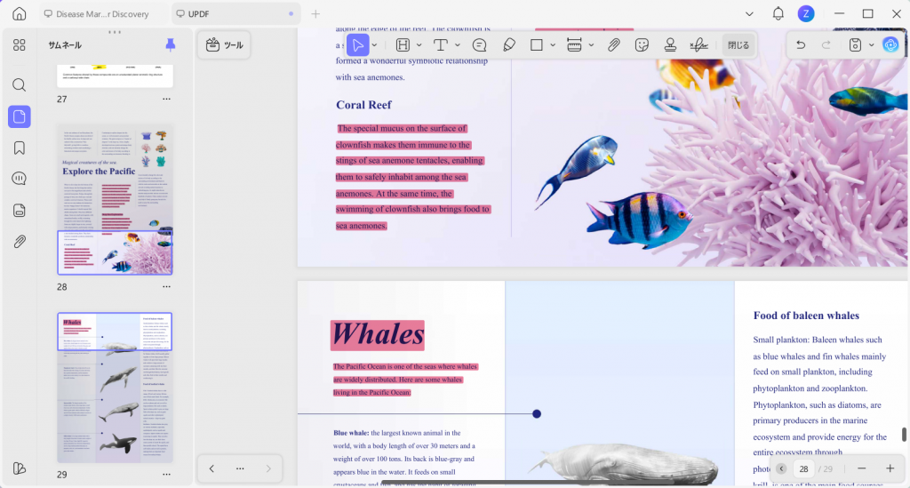Open options for page 28 thumbnail

pos(166,286)
